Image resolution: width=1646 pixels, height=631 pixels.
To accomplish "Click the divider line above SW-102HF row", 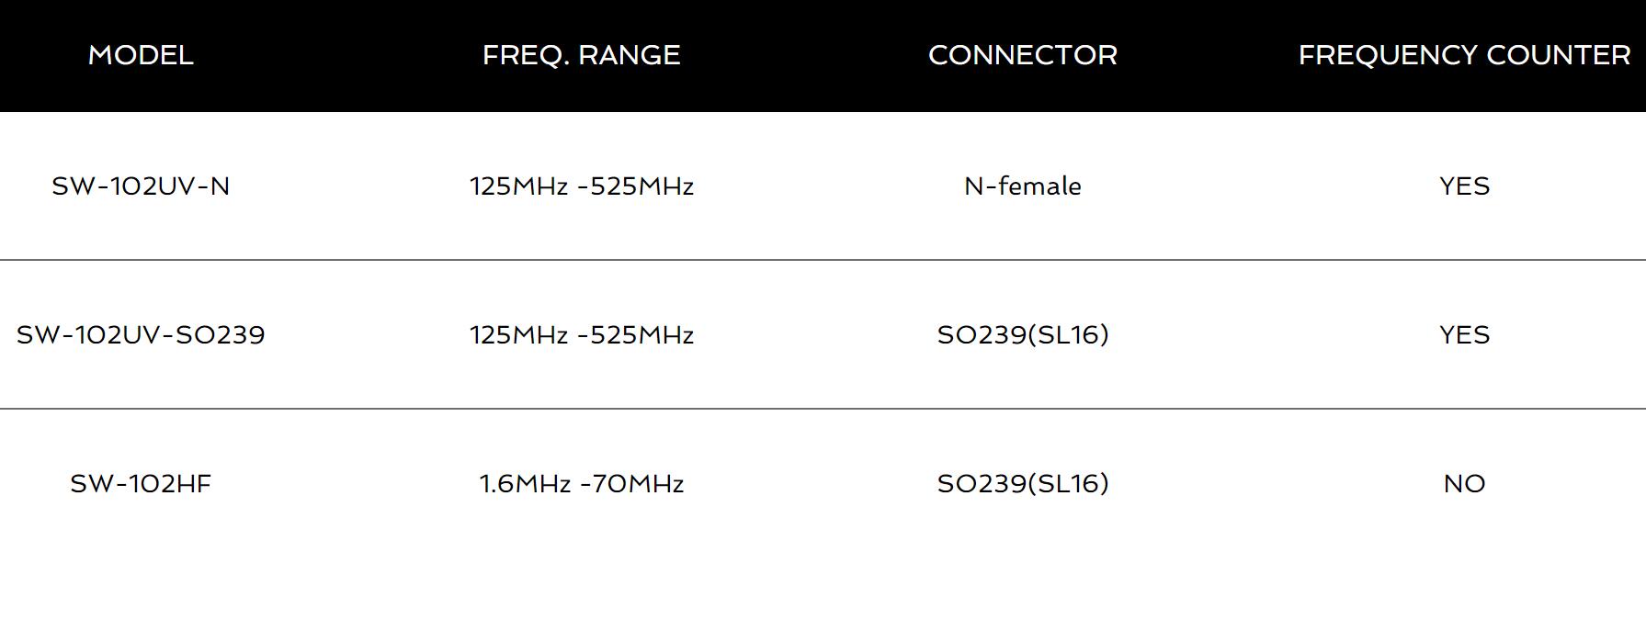I will (823, 409).
